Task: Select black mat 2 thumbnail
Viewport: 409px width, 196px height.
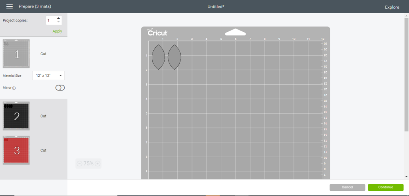Action: 16,116
